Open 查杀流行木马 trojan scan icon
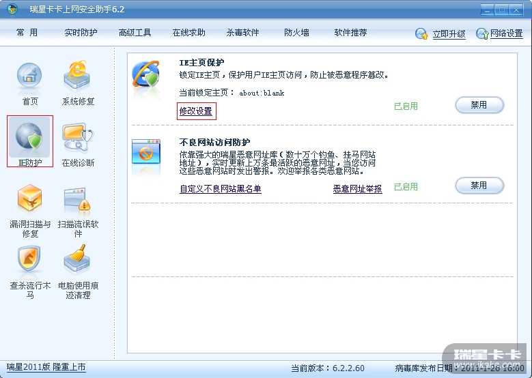This screenshot has width=532, height=378. tap(29, 259)
